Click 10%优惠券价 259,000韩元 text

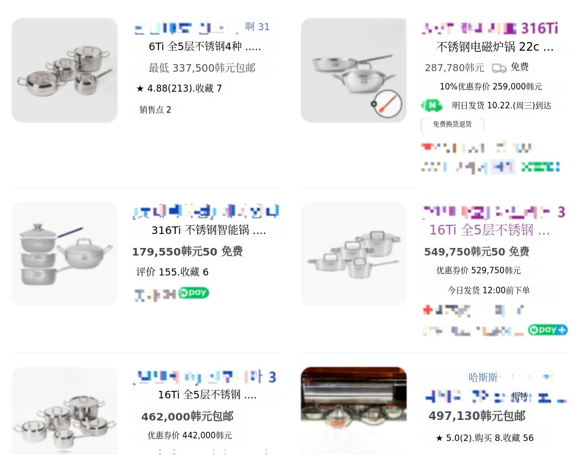coord(491,87)
